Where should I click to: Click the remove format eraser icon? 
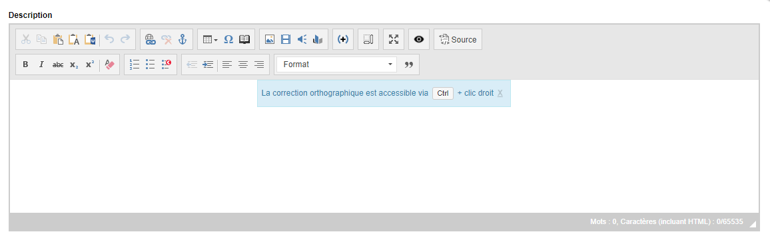click(109, 64)
